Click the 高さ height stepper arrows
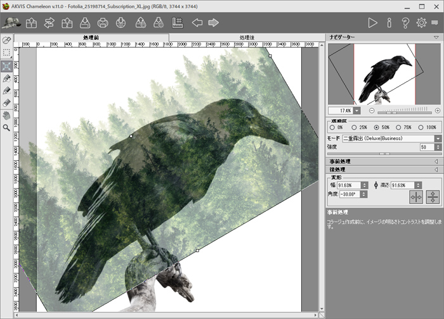 click(418, 185)
